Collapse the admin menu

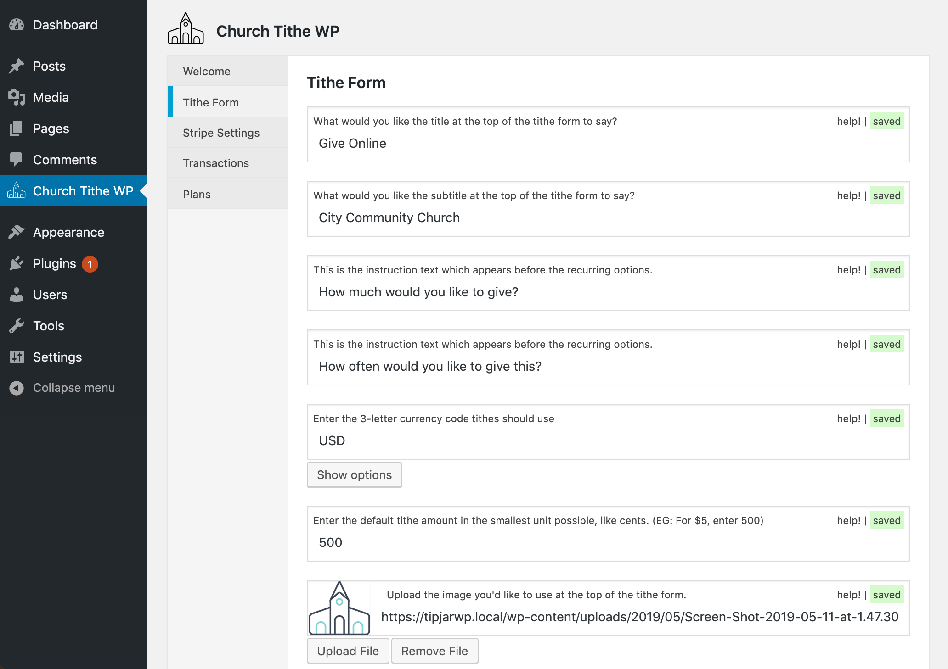coord(73,388)
